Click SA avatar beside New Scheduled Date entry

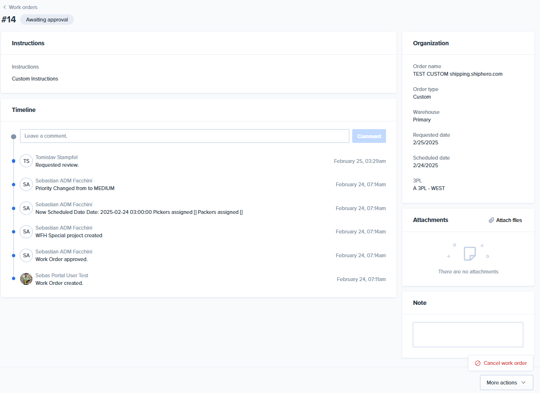tap(26, 208)
